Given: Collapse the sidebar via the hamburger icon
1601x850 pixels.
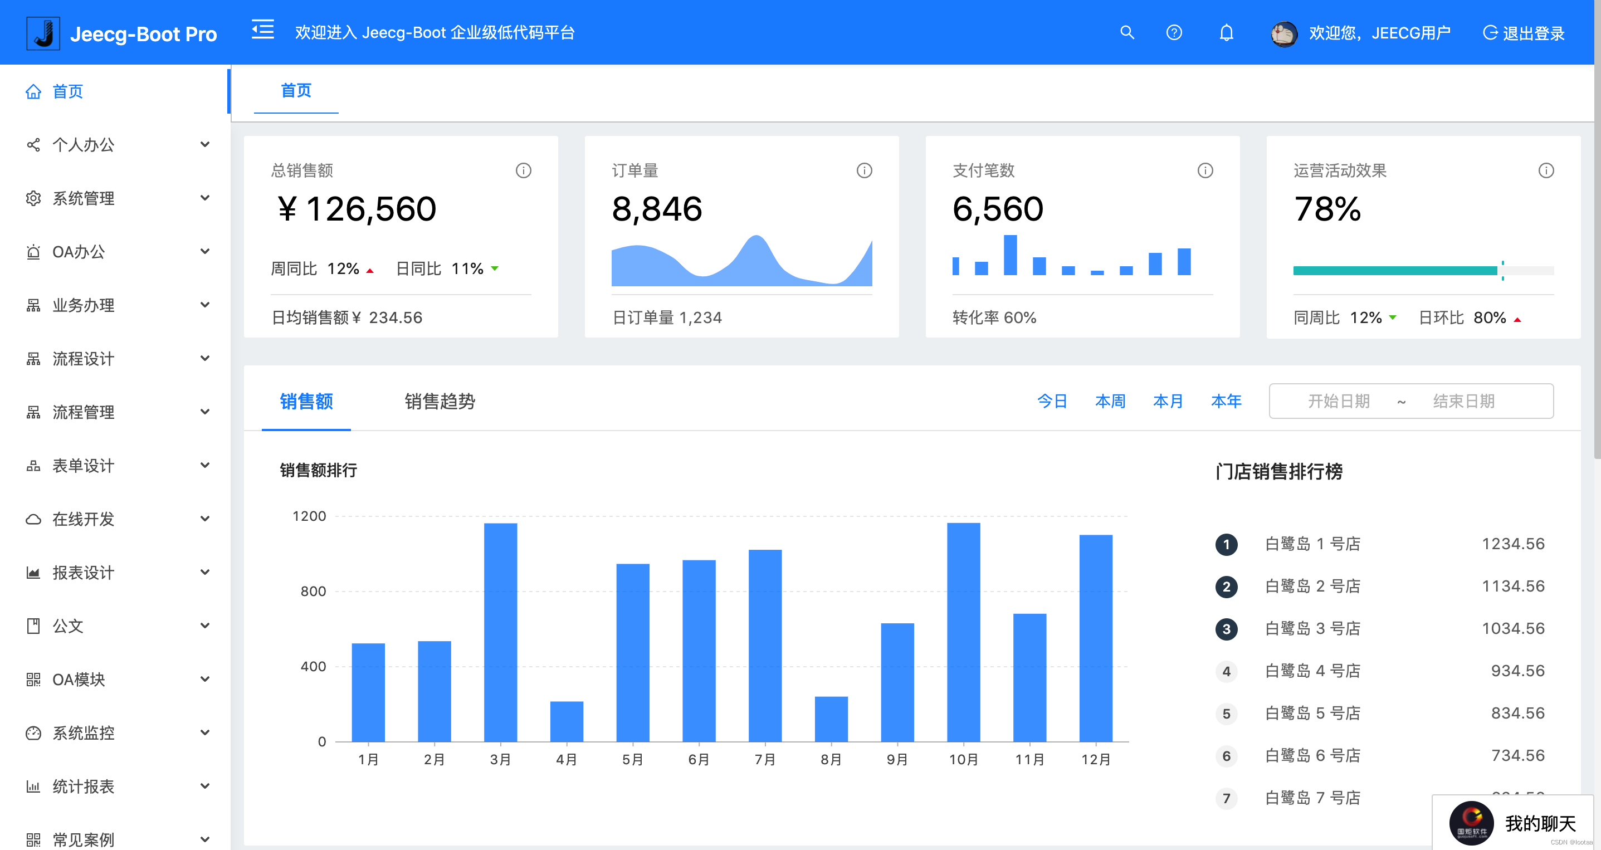Looking at the screenshot, I should 262,29.
